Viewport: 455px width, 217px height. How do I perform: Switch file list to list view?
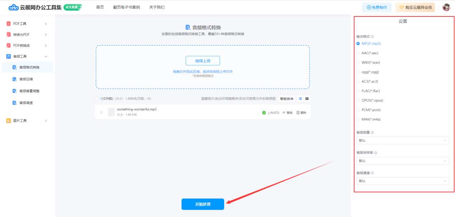tap(300, 99)
